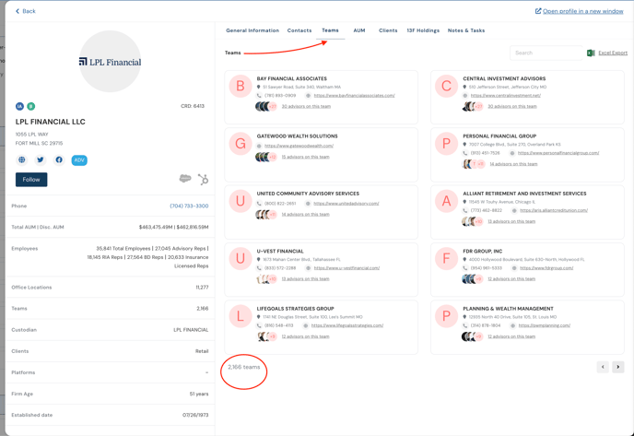Click the Excel Export link
This screenshot has width=634, height=436.
pos(613,53)
